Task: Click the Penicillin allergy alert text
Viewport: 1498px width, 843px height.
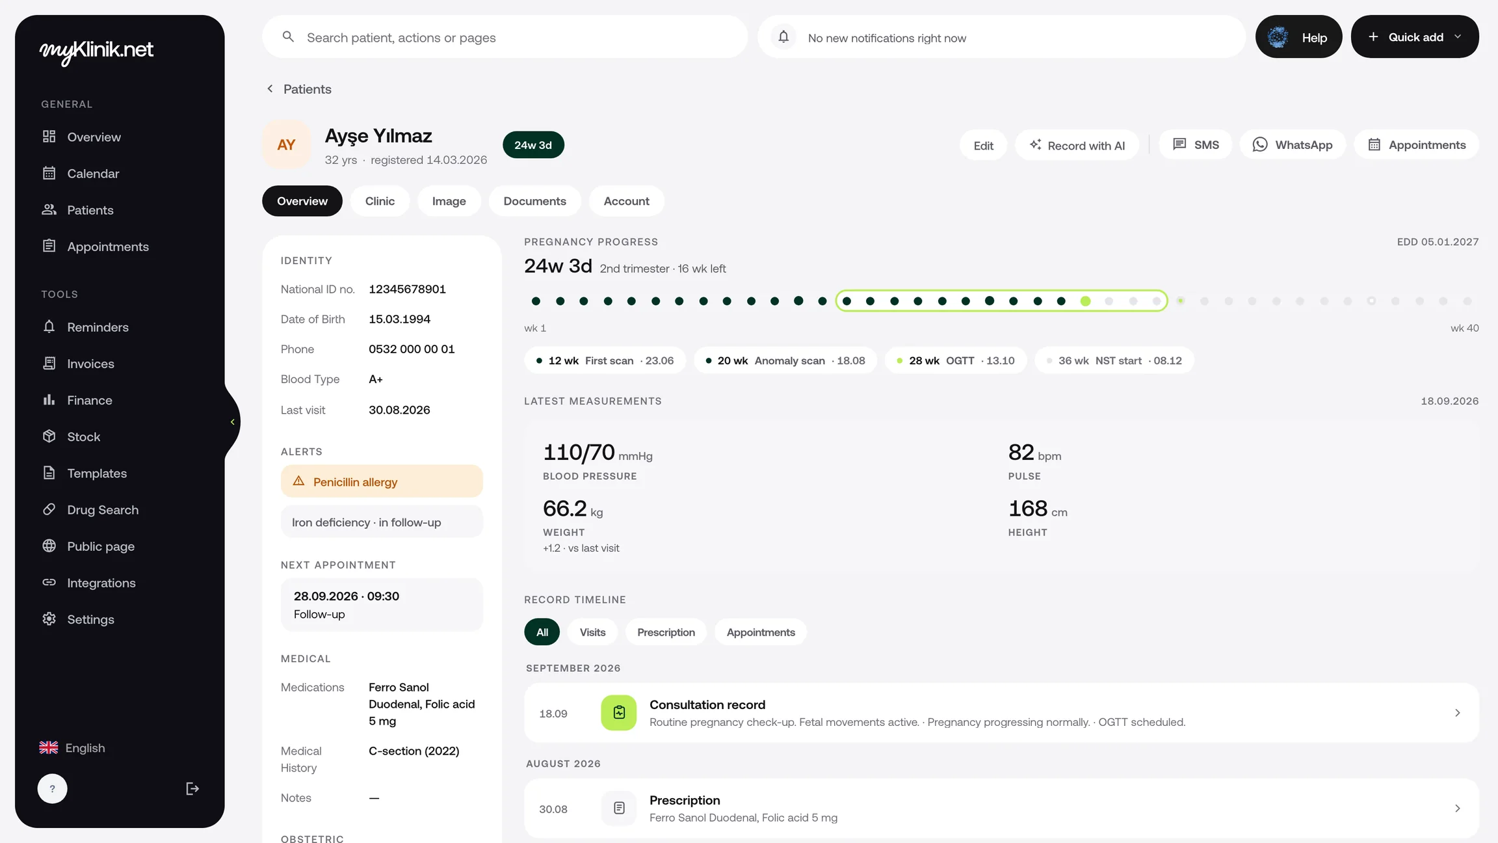Action: click(x=355, y=481)
